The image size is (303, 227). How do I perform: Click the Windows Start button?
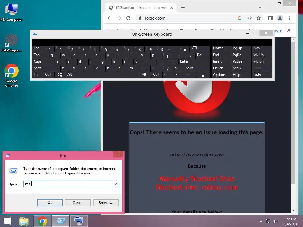click(x=7, y=221)
